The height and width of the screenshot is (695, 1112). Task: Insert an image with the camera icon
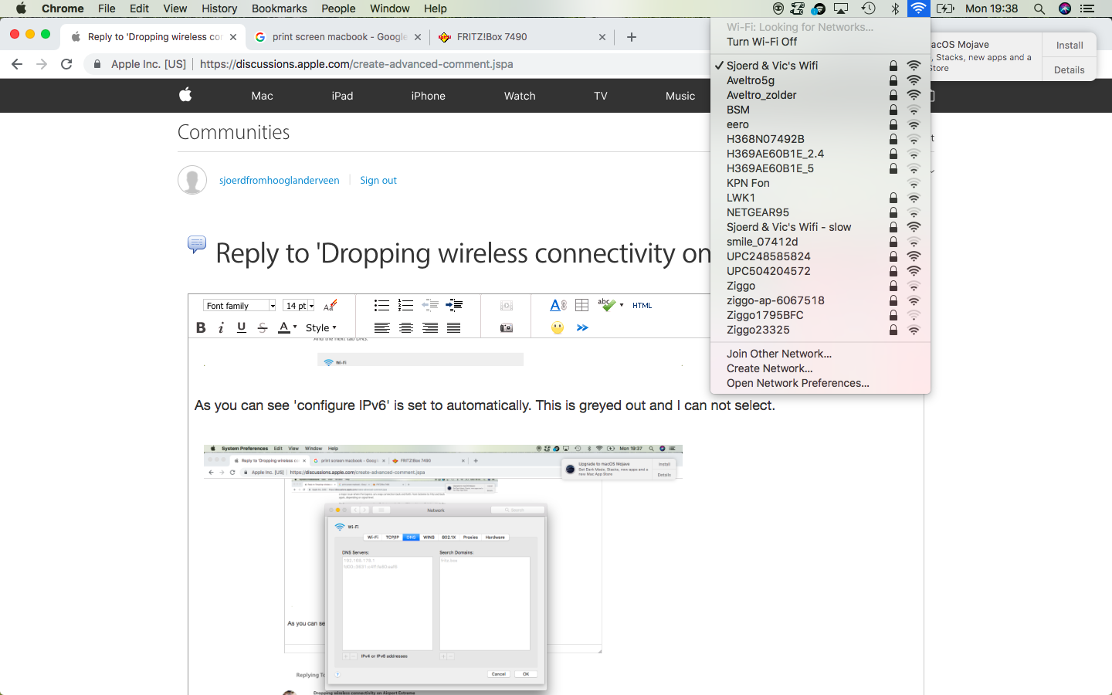tap(506, 327)
